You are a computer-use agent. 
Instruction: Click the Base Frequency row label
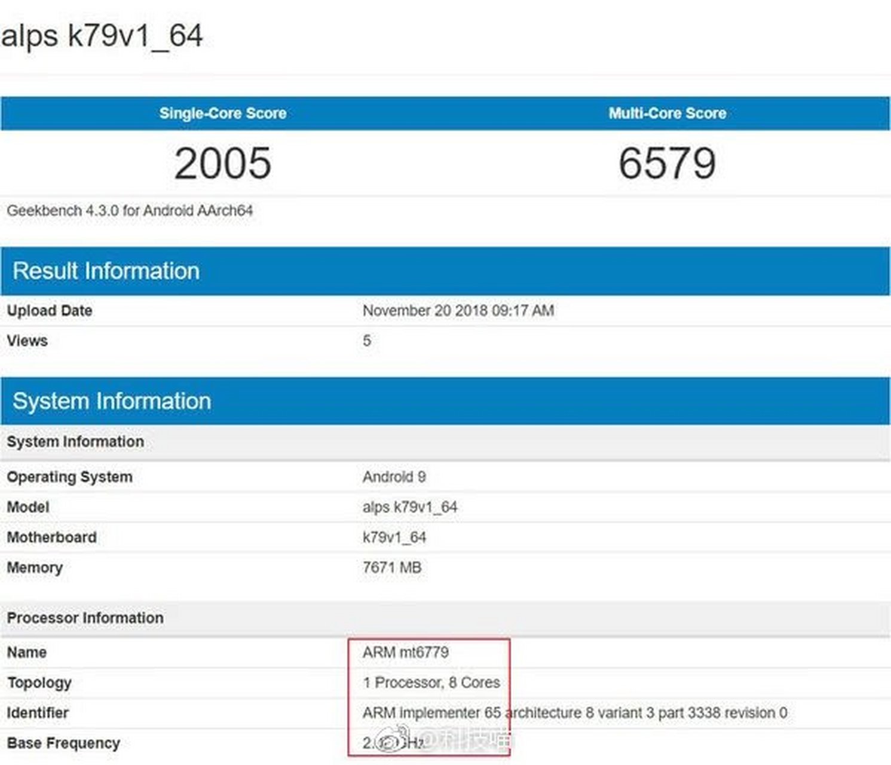(x=63, y=743)
